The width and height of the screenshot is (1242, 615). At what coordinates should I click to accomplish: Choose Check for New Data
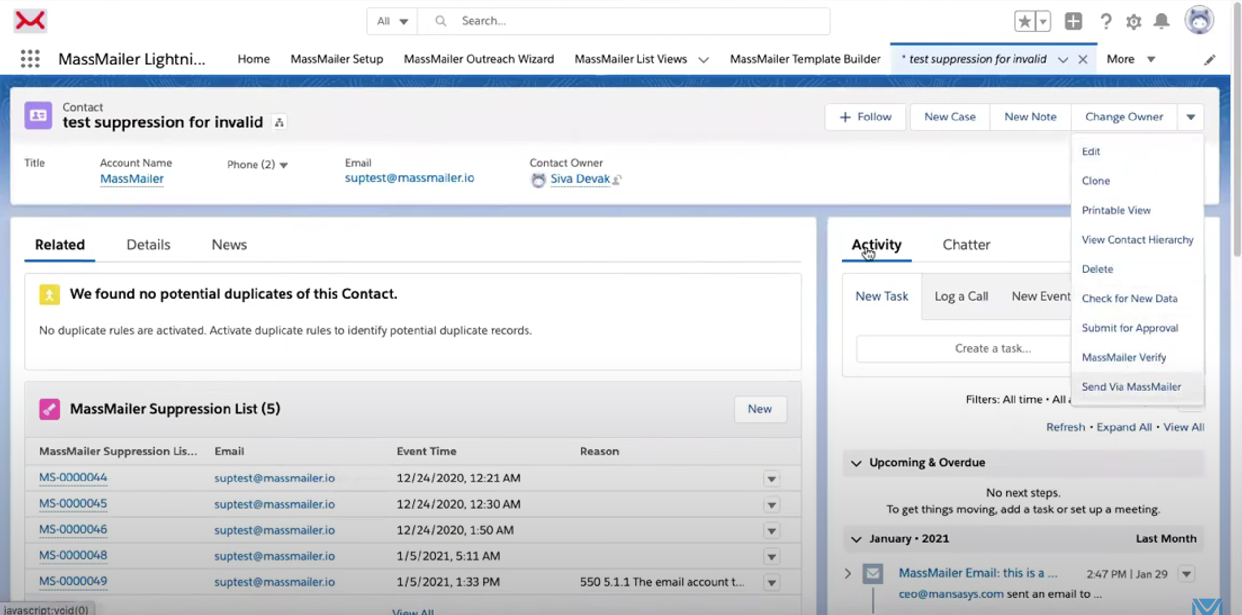click(x=1129, y=299)
